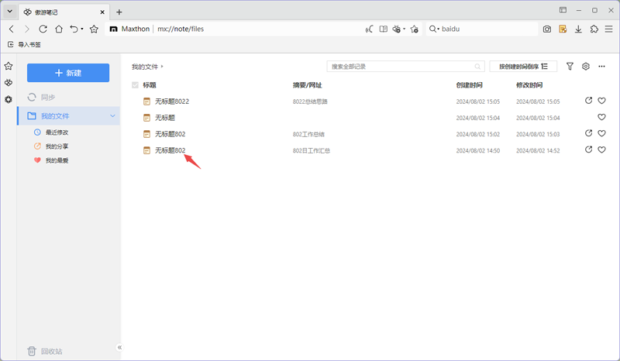Open the extensions puzzle icon
620x361 pixels.
[594, 29]
